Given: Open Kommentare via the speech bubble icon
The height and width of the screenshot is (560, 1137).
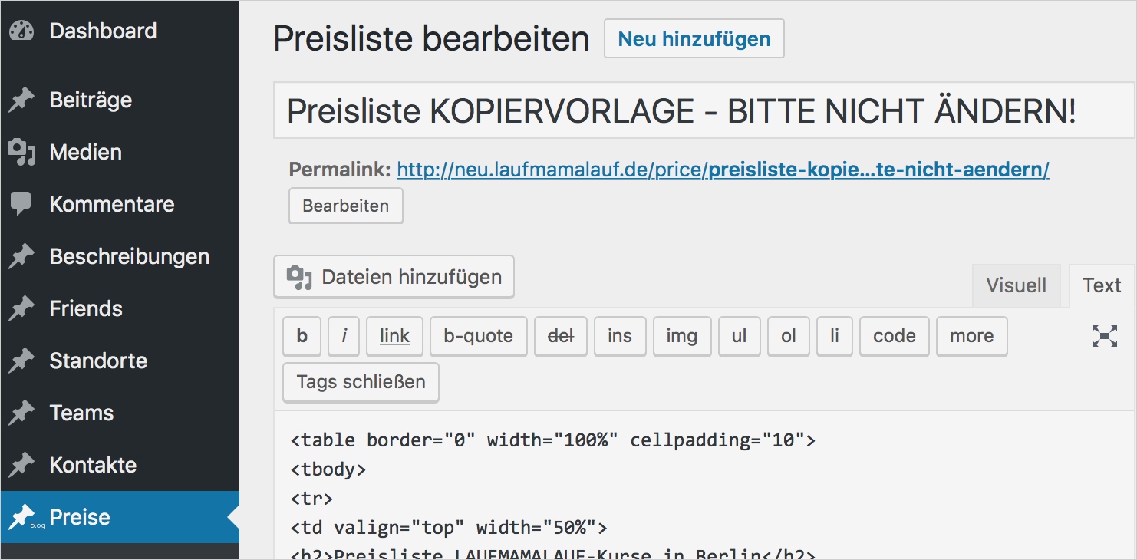Looking at the screenshot, I should (21, 203).
